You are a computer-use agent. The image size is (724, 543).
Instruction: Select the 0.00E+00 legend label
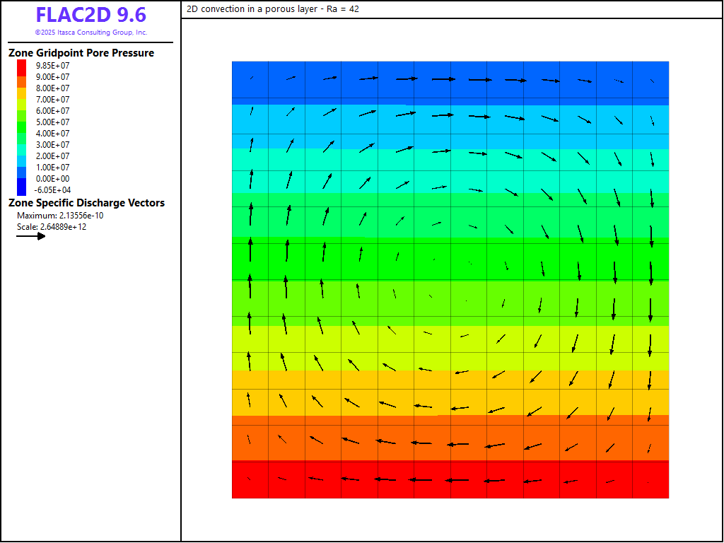(x=53, y=179)
